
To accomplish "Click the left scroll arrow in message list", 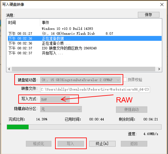I will pos(9,69).
